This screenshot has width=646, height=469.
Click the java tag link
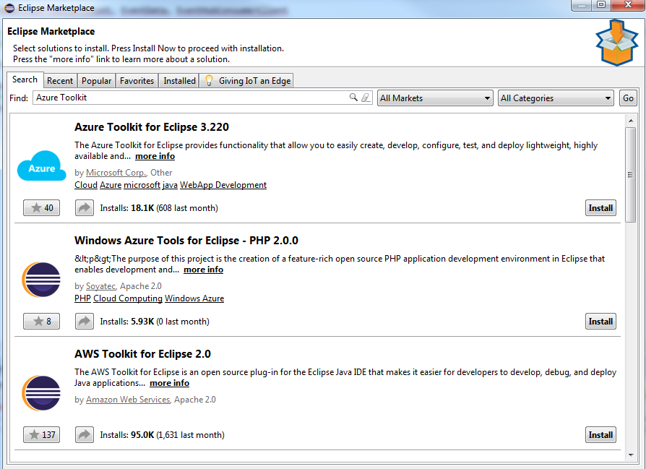(170, 185)
